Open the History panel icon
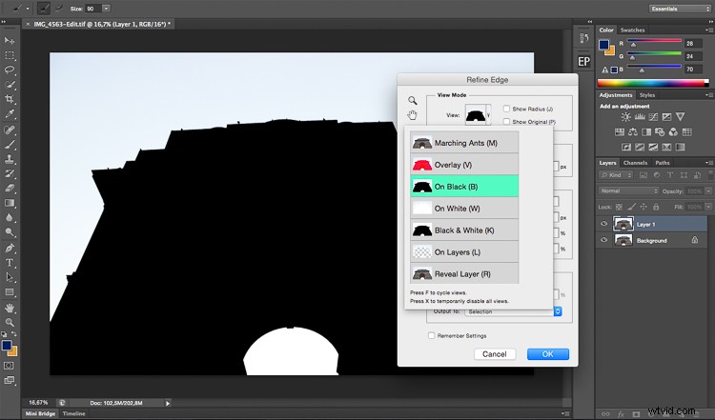Image resolution: width=715 pixels, height=420 pixels. pos(584,38)
